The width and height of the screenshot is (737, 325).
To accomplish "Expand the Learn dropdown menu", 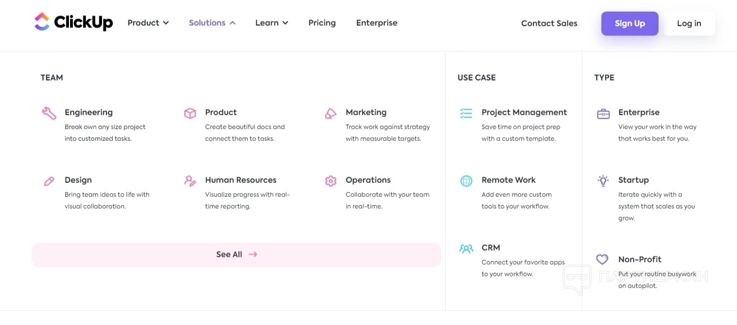I will tap(271, 23).
